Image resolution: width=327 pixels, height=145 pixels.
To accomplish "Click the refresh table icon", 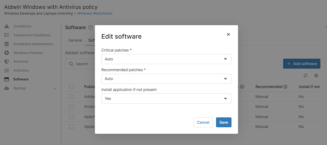I will [306, 76].
